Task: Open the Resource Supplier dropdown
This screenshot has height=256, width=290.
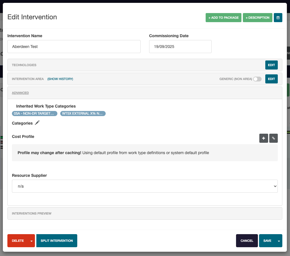Action: point(145,186)
